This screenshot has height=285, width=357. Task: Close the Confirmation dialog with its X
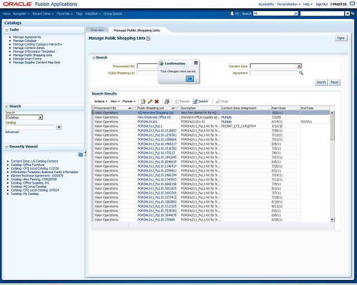(196, 63)
